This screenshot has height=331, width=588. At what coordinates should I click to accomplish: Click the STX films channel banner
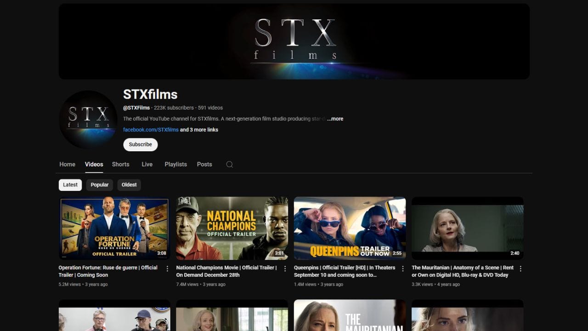point(294,41)
